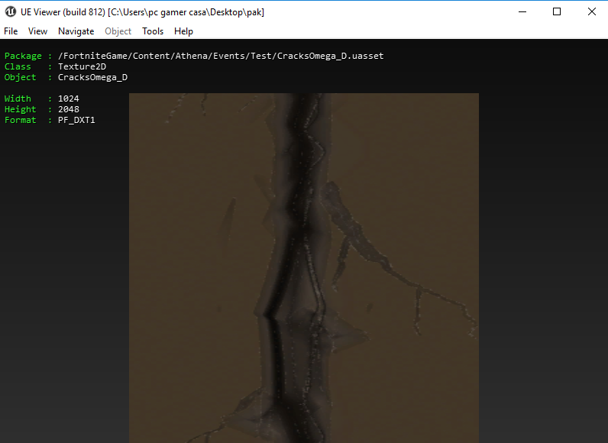Image resolution: width=608 pixels, height=443 pixels.
Task: Click the height value 2048
Action: point(69,109)
